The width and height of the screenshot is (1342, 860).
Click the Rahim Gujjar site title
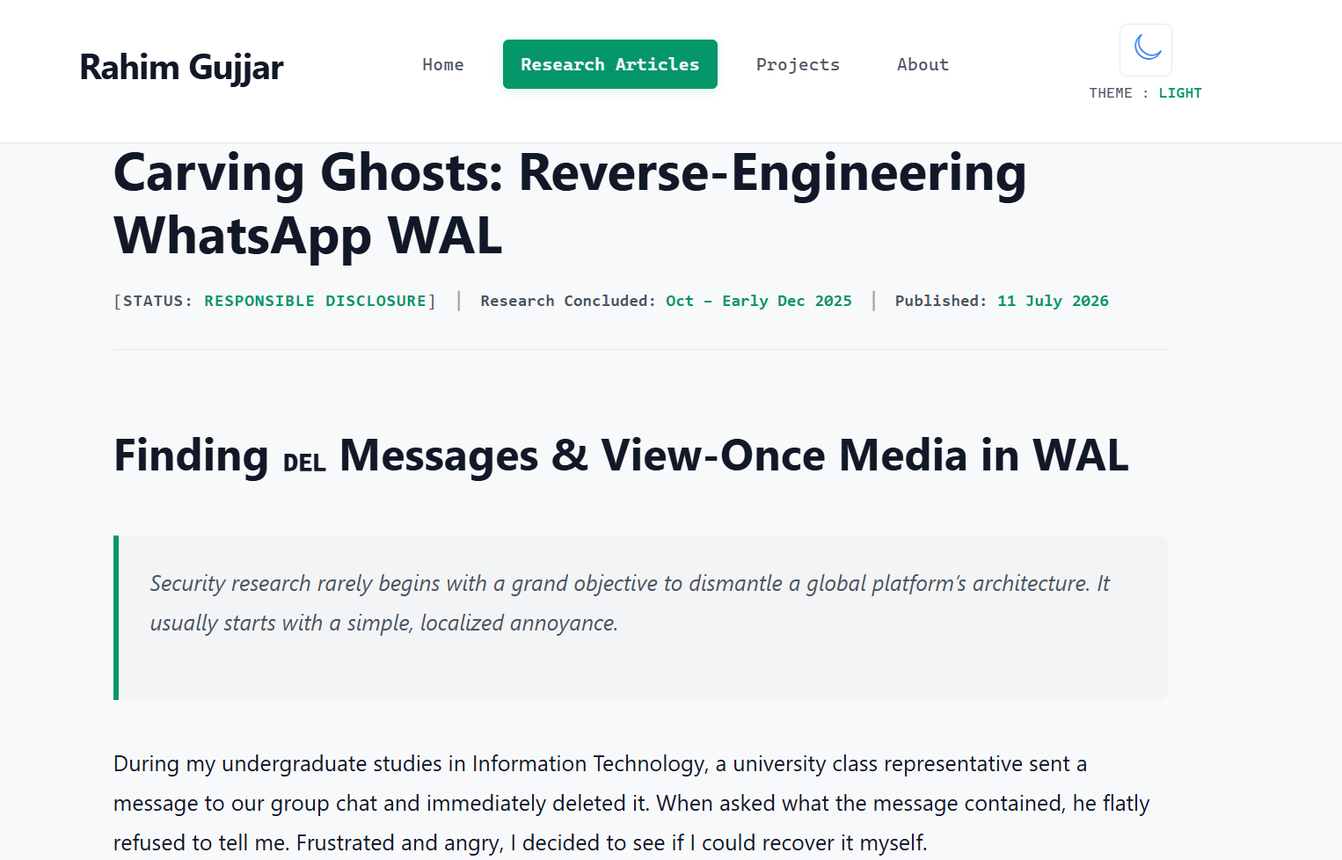pos(181,67)
